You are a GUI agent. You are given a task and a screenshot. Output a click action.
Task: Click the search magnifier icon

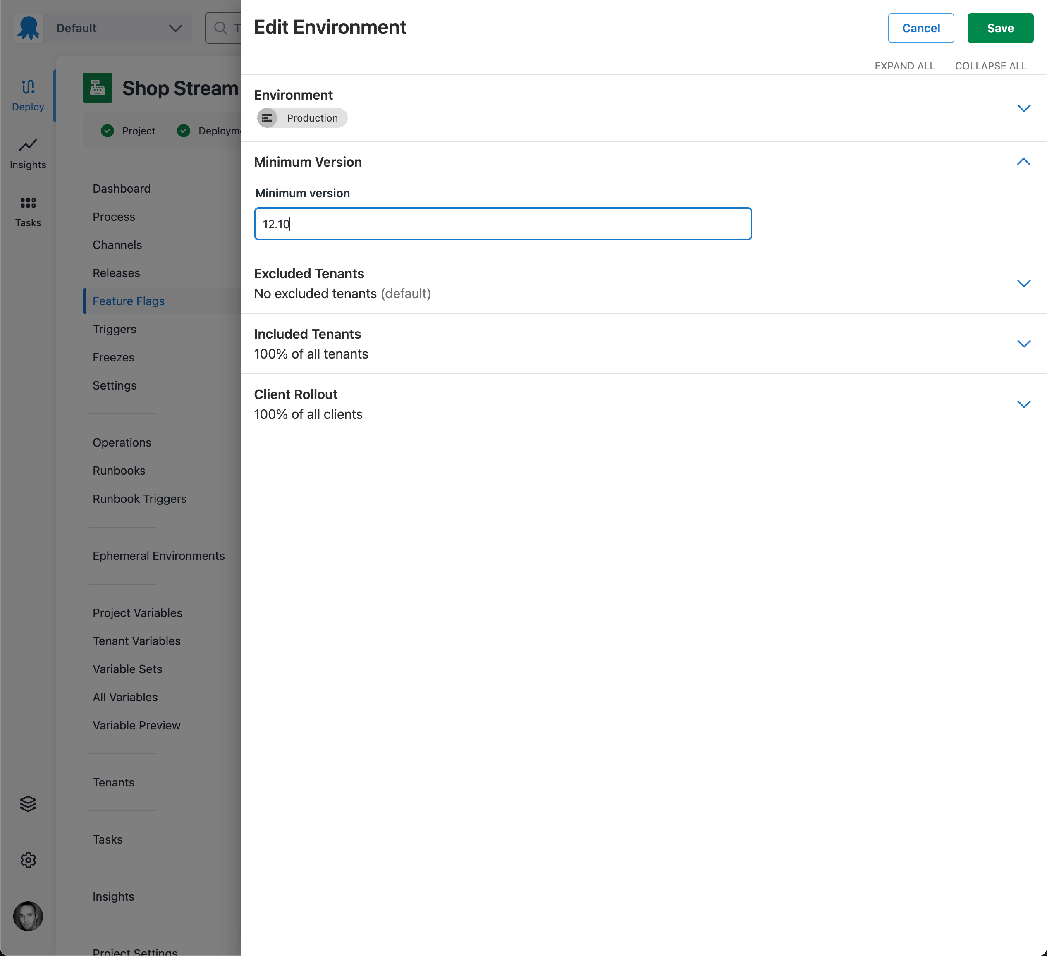[221, 28]
